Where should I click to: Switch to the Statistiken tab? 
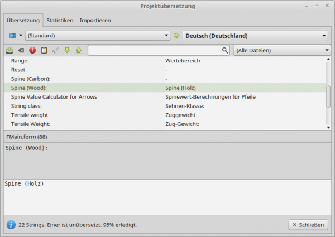60,20
